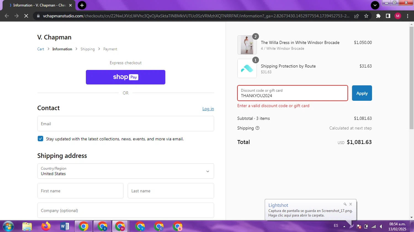Screen dimensions: 414x232
Task: Stop loading the page
Action: pos(26,16)
